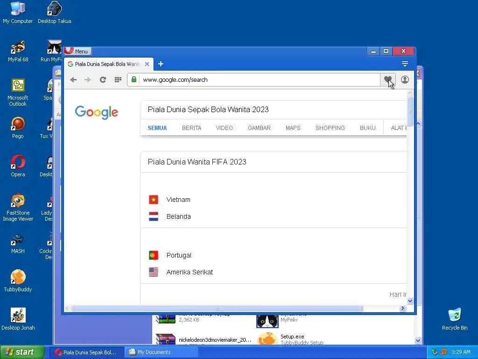
Task: Click Piala Dunia Wanita FIFA 2023 heading
Action: tap(197, 162)
